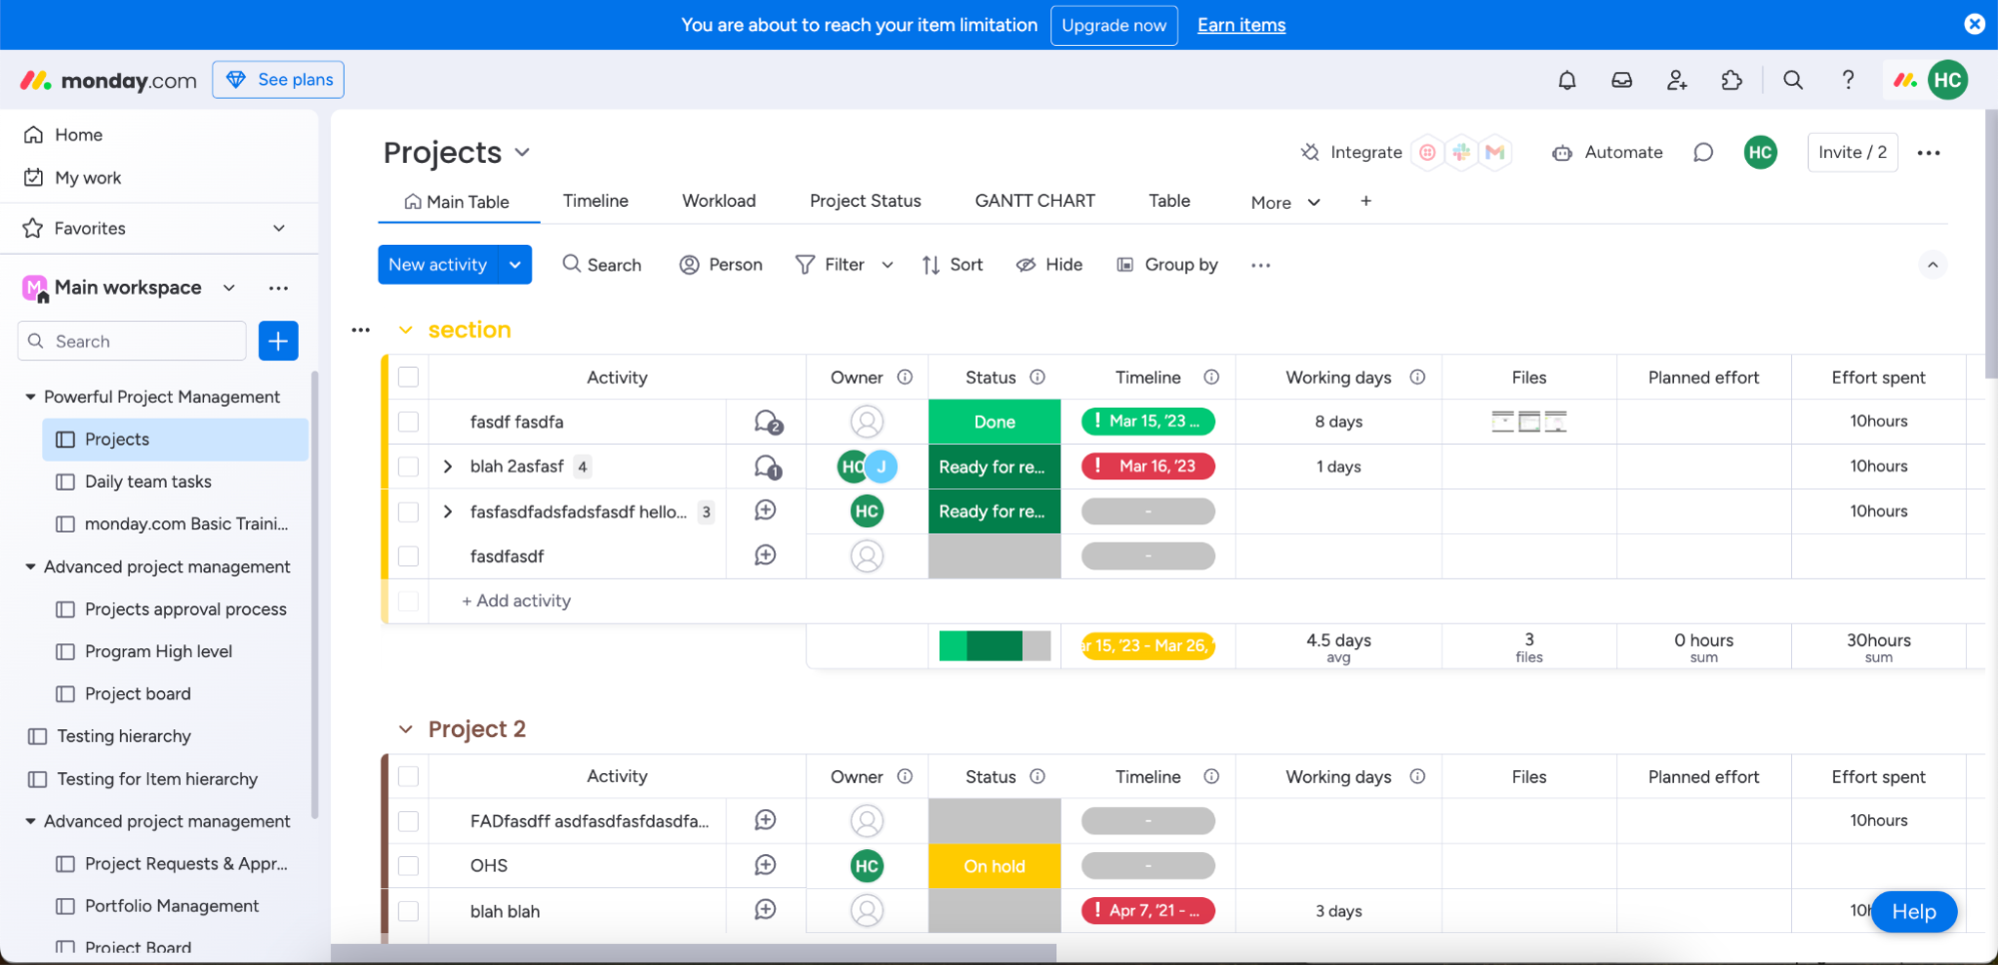Close the item limitation banner
Screen dimensions: 1998x966
pos(1974,24)
